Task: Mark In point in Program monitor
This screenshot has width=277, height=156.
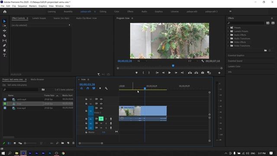Action: point(143,73)
